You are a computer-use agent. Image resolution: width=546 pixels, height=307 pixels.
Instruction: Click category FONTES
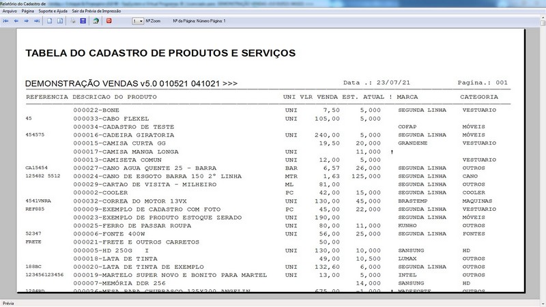pyautogui.click(x=474, y=233)
